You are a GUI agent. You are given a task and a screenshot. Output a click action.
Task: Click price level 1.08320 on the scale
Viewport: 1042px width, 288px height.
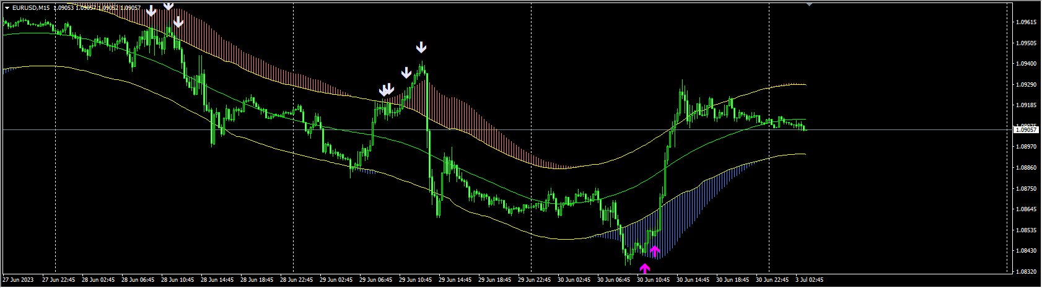1026,272
